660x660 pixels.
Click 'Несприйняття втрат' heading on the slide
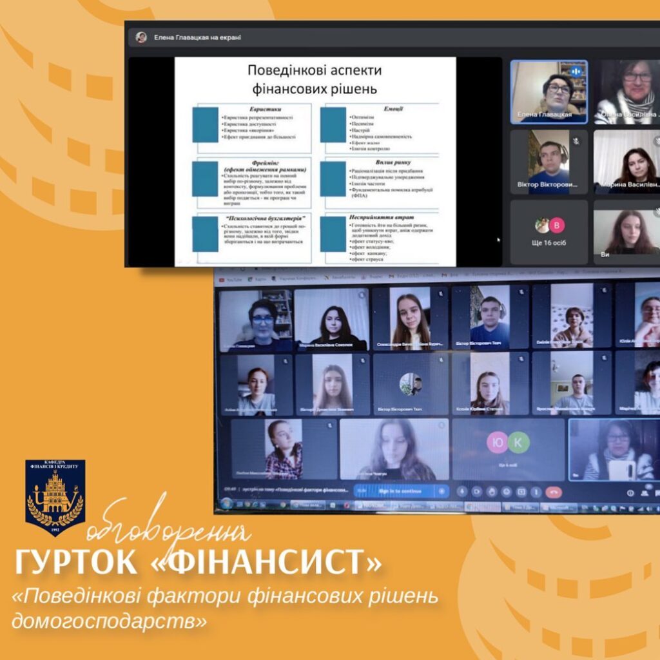pos(382,217)
